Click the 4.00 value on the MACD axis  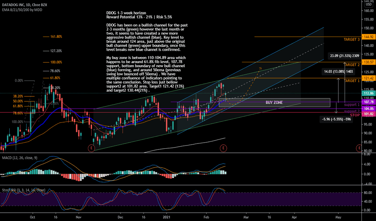click(x=367, y=164)
